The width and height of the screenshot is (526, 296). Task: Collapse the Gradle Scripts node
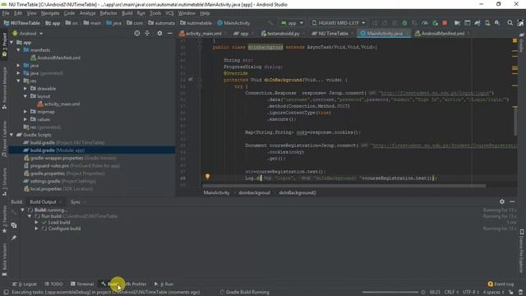[x=12, y=135]
